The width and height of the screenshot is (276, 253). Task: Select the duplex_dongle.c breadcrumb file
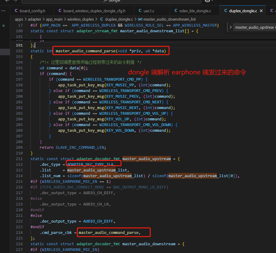coord(116,19)
